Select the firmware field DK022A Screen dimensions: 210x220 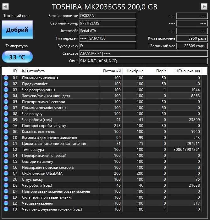coord(108,16)
